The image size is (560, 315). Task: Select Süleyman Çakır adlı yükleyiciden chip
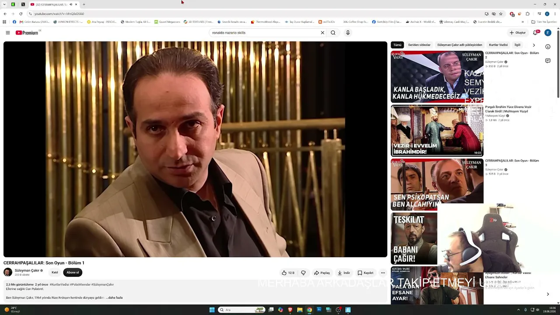point(460,45)
